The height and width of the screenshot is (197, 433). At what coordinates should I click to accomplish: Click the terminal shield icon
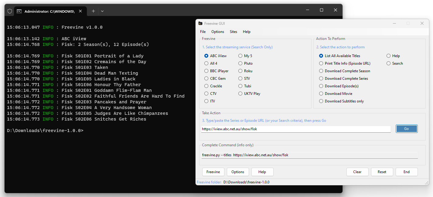[x=10, y=11]
